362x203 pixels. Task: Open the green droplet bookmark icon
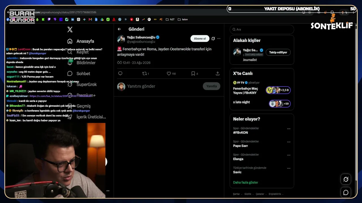[x=37, y=19]
